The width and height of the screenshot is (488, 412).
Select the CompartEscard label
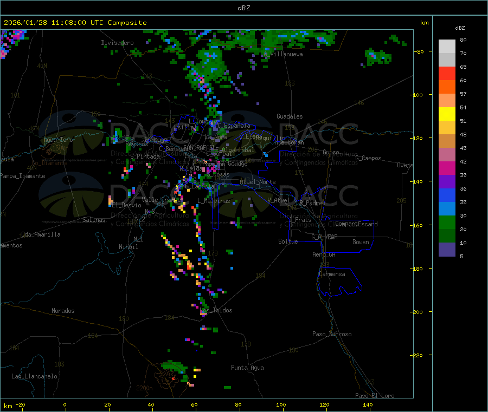[356, 224]
